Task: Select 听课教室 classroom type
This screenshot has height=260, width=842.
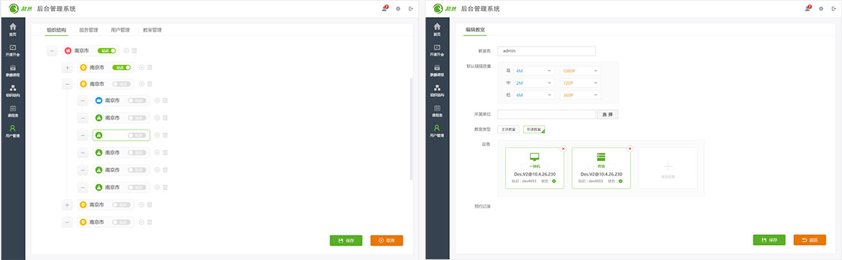Action: coord(534,129)
